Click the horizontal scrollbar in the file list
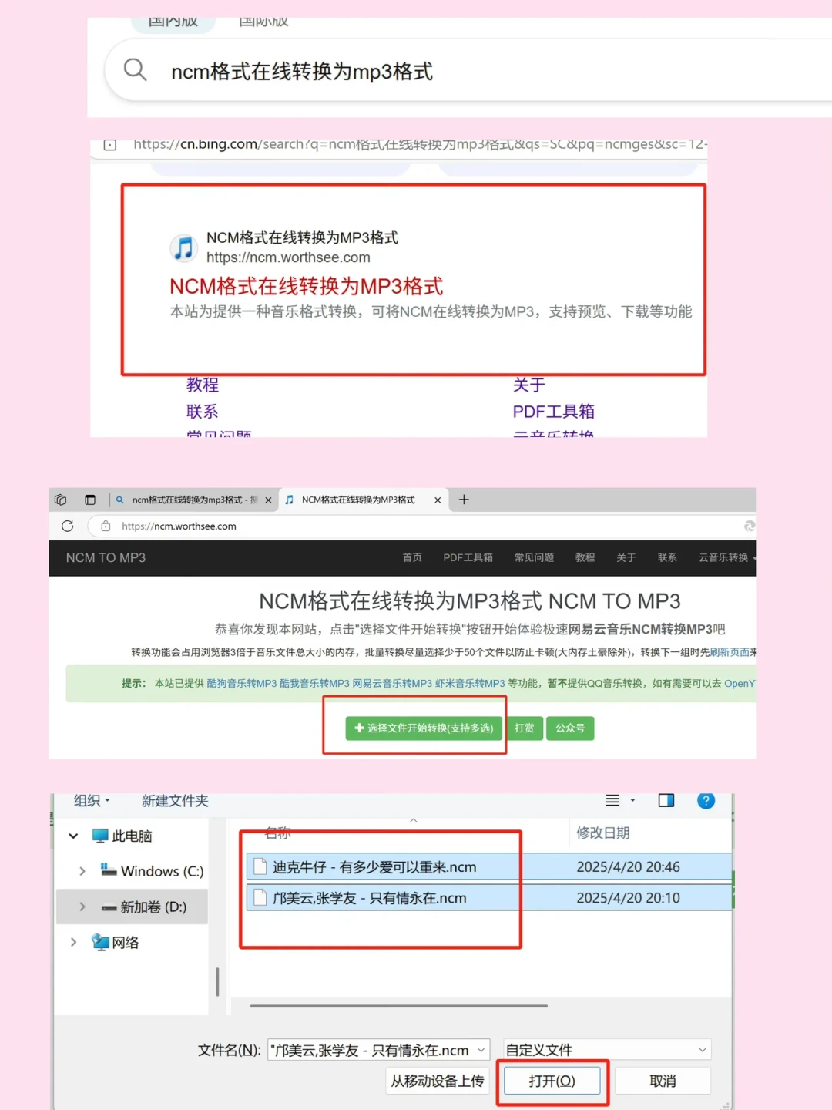 click(398, 1006)
